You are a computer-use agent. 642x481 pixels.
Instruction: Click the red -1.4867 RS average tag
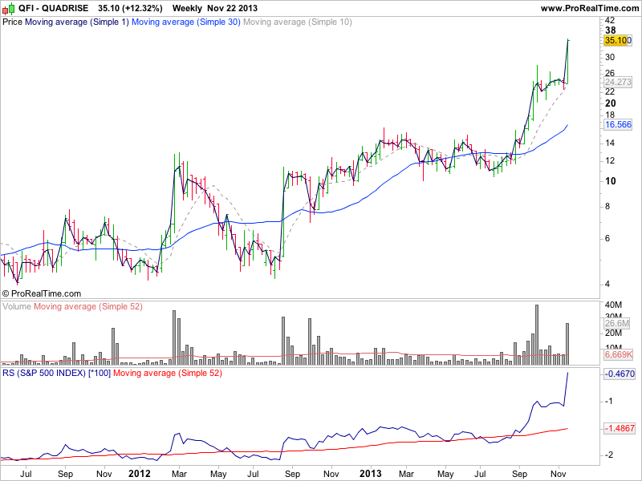click(620, 428)
